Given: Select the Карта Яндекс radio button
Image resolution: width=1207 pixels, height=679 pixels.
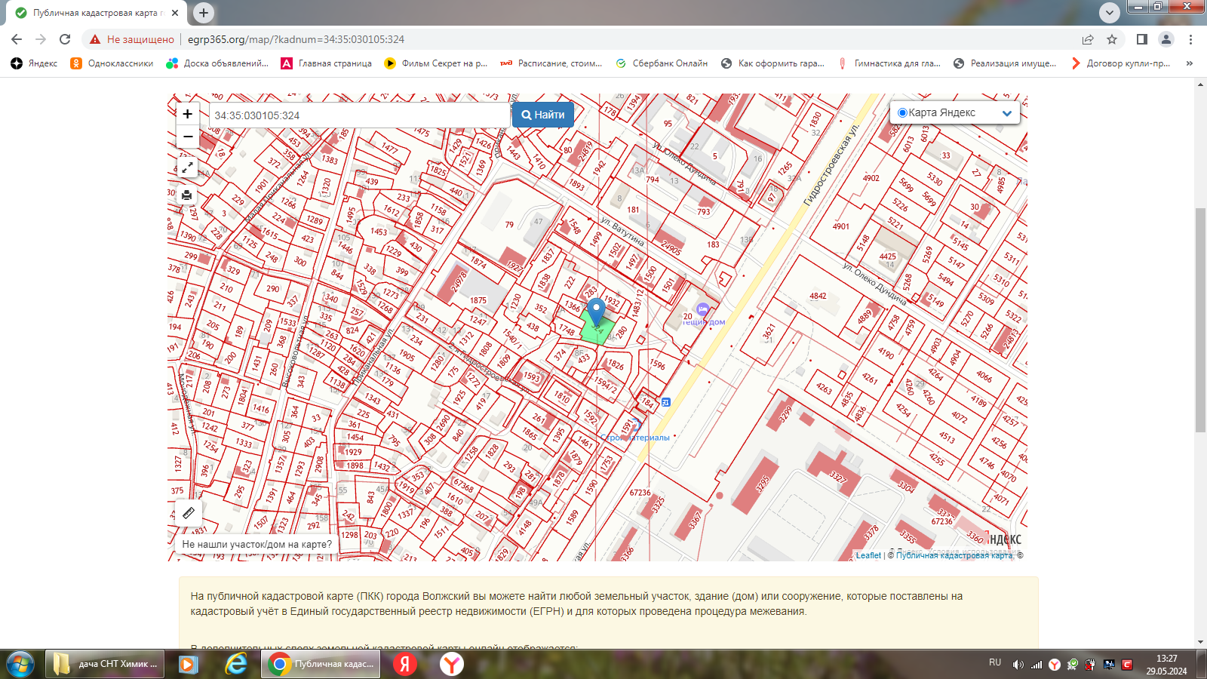Looking at the screenshot, I should coord(902,113).
